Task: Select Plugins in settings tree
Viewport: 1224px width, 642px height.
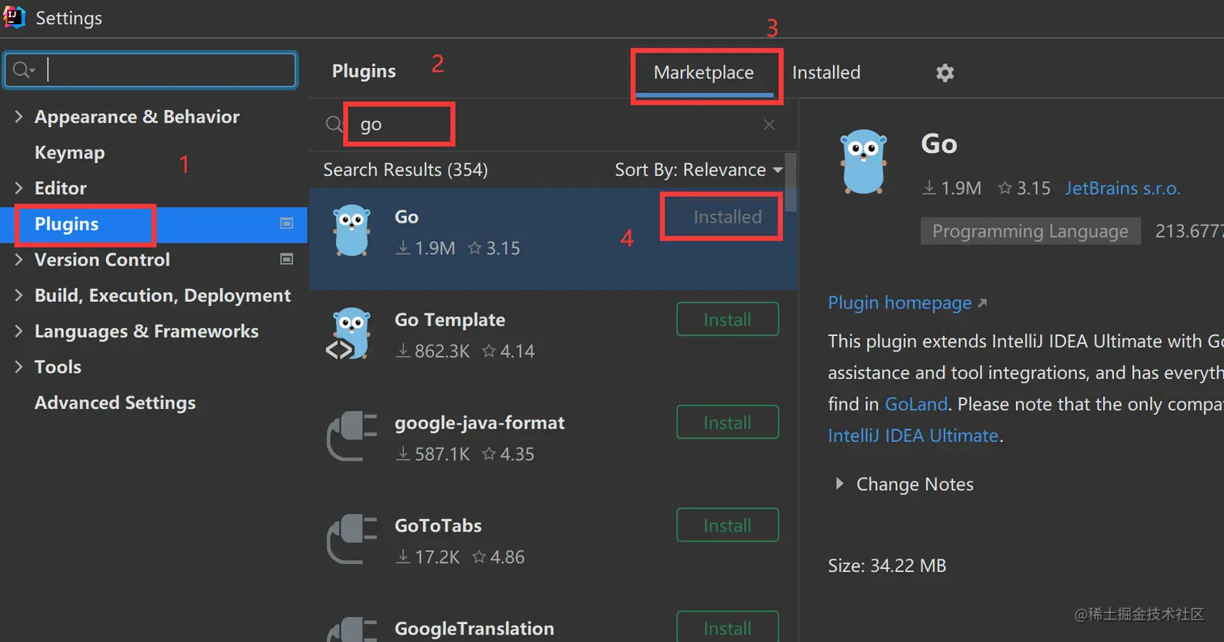Action: (x=66, y=223)
